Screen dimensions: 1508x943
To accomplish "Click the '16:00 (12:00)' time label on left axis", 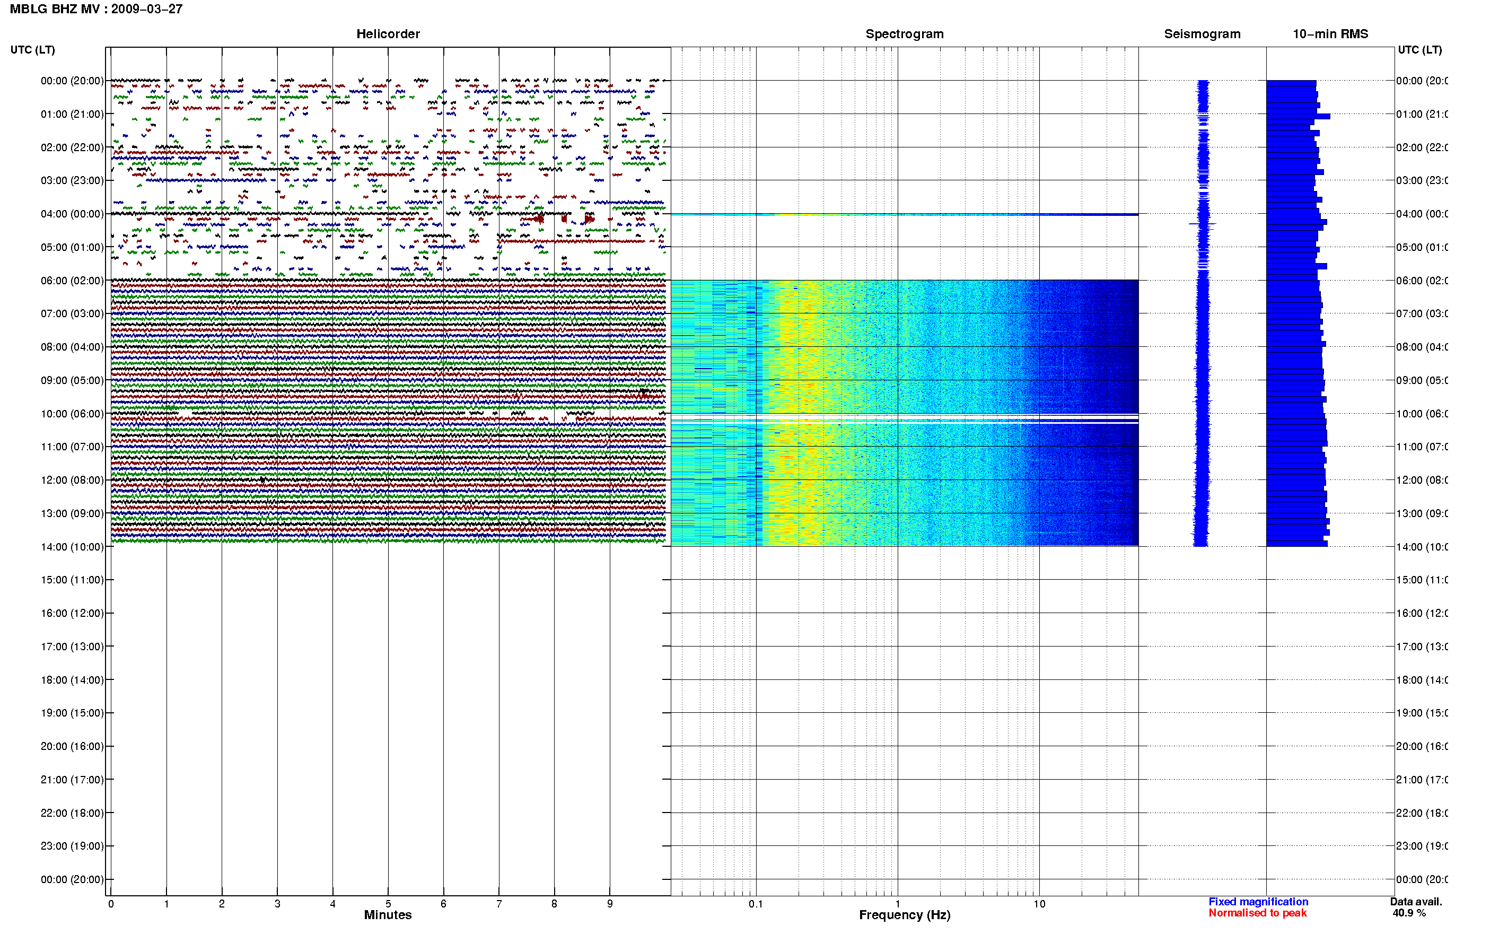I will (72, 614).
